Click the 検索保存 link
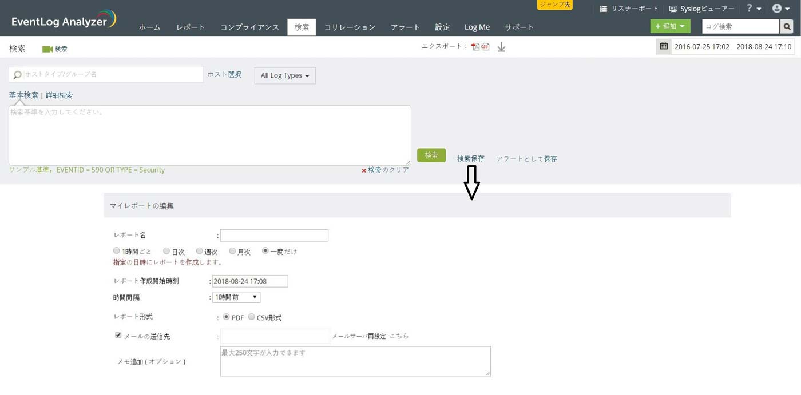Image resolution: width=801 pixels, height=395 pixels. (470, 158)
